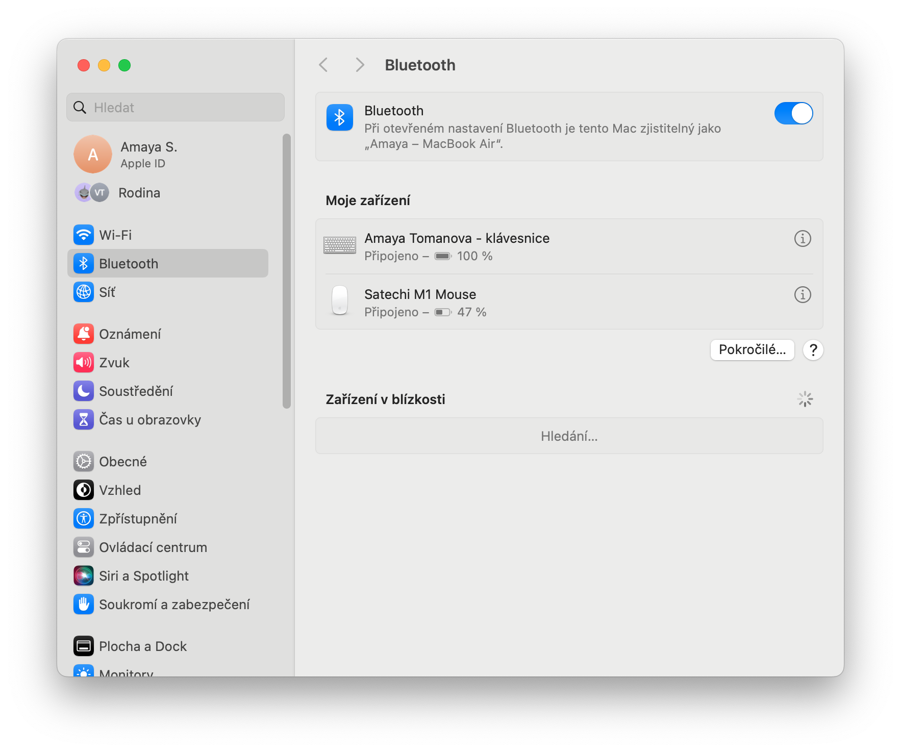Click the Vzhled appearance icon
The height and width of the screenshot is (752, 901).
[x=84, y=490]
